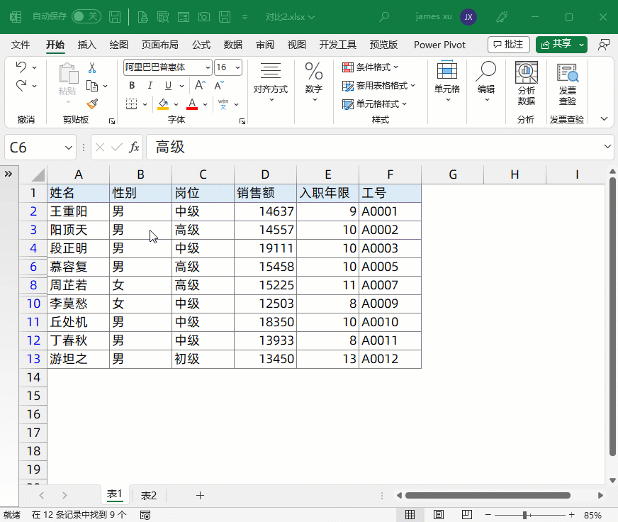Click the Insert Function fx icon

(134, 148)
